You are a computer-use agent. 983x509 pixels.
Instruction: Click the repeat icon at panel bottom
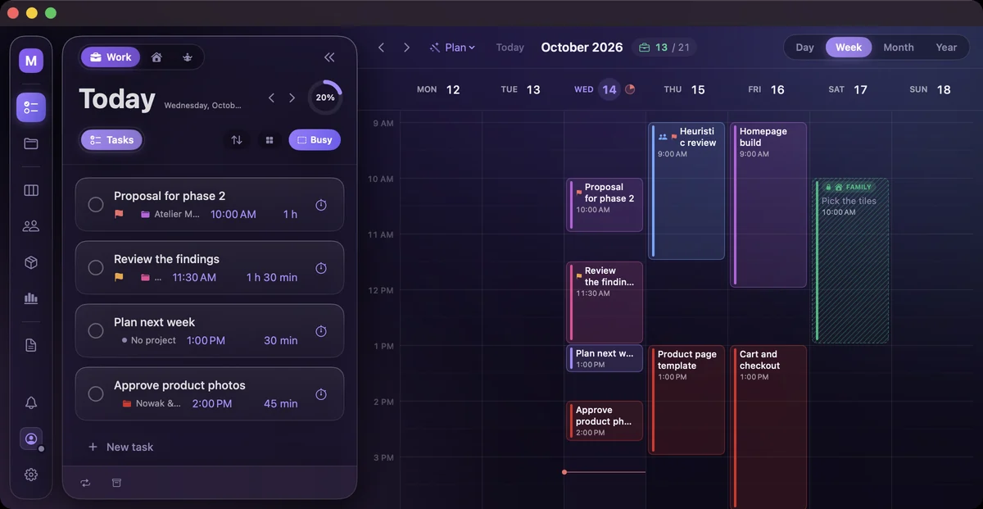tap(85, 483)
